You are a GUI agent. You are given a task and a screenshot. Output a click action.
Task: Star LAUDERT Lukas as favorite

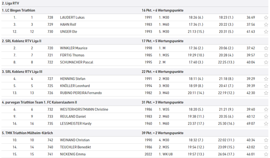tap(266, 18)
